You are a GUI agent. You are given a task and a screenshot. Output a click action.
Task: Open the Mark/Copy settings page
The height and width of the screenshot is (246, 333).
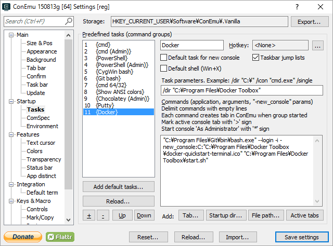tap(40, 217)
